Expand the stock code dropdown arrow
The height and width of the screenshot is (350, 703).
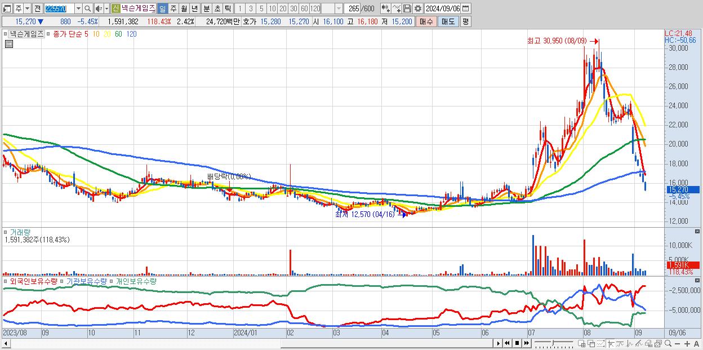point(78,8)
